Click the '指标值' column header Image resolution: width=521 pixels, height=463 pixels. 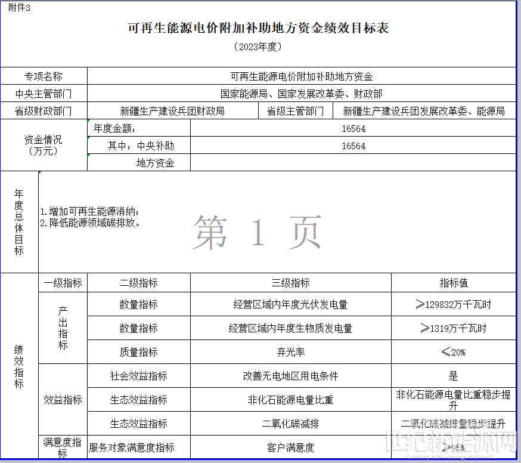454,283
